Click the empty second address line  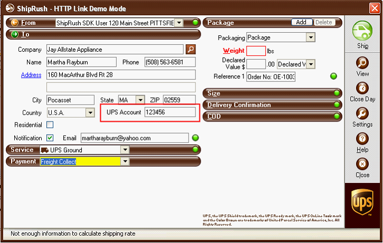coord(121,87)
